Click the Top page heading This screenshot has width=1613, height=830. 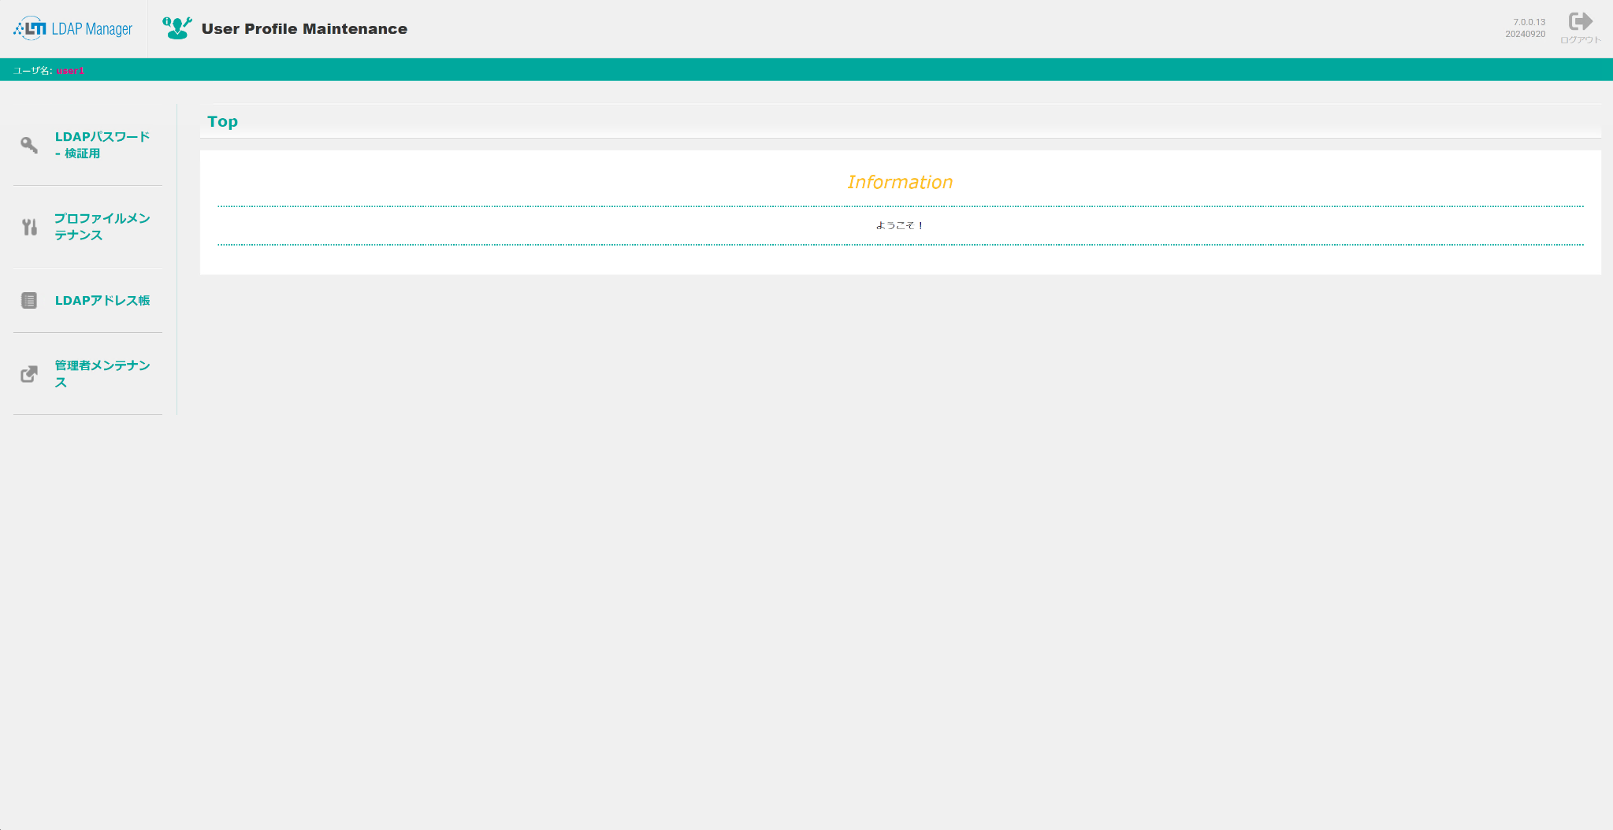[222, 121]
